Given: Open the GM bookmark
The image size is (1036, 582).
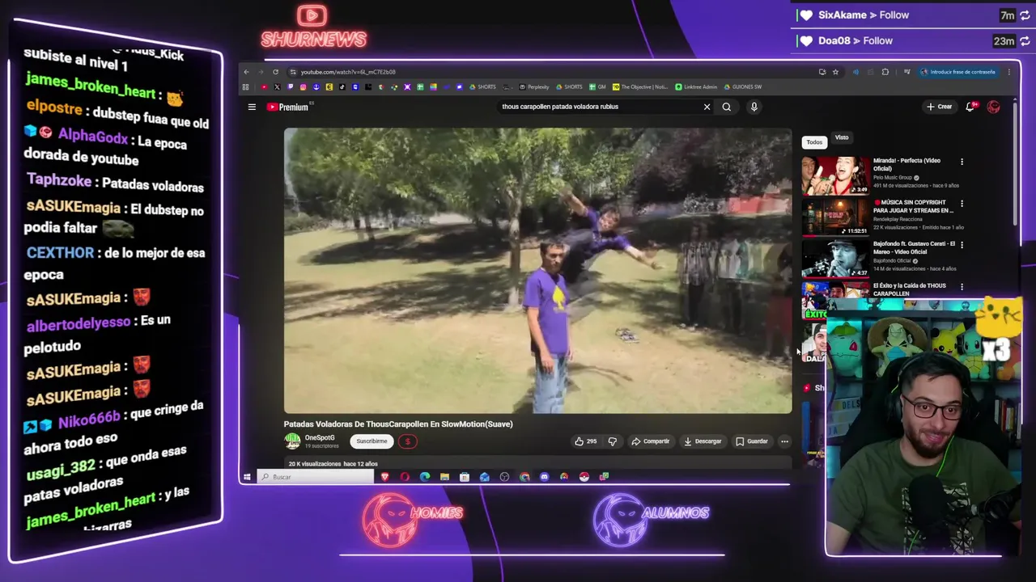Looking at the screenshot, I should click(x=597, y=86).
